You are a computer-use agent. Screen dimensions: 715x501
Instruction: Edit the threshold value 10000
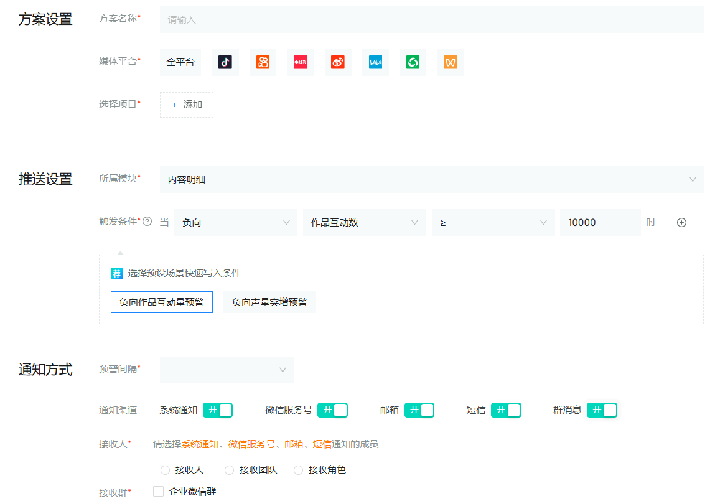600,222
